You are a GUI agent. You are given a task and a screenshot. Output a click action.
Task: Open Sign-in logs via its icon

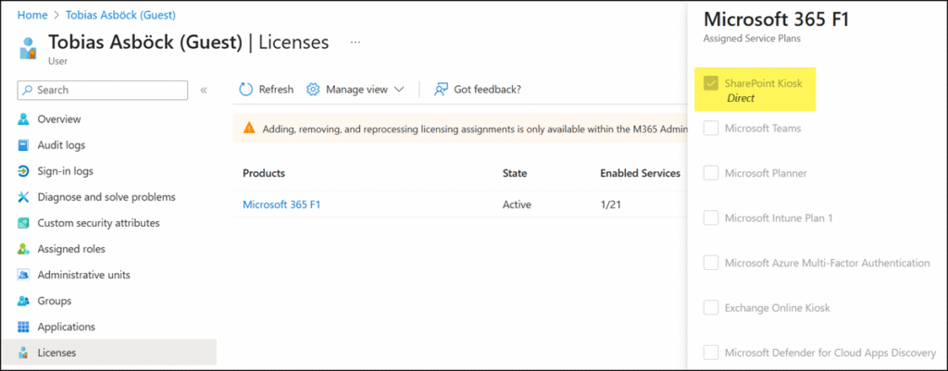click(x=24, y=171)
